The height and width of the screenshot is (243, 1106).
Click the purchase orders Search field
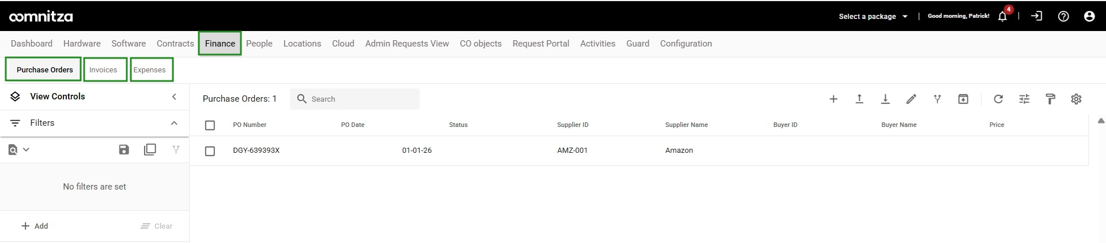coord(354,99)
